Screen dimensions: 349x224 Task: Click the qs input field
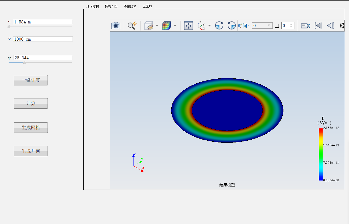pos(43,58)
